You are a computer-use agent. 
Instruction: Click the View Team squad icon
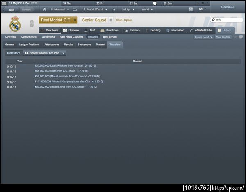(42, 30)
